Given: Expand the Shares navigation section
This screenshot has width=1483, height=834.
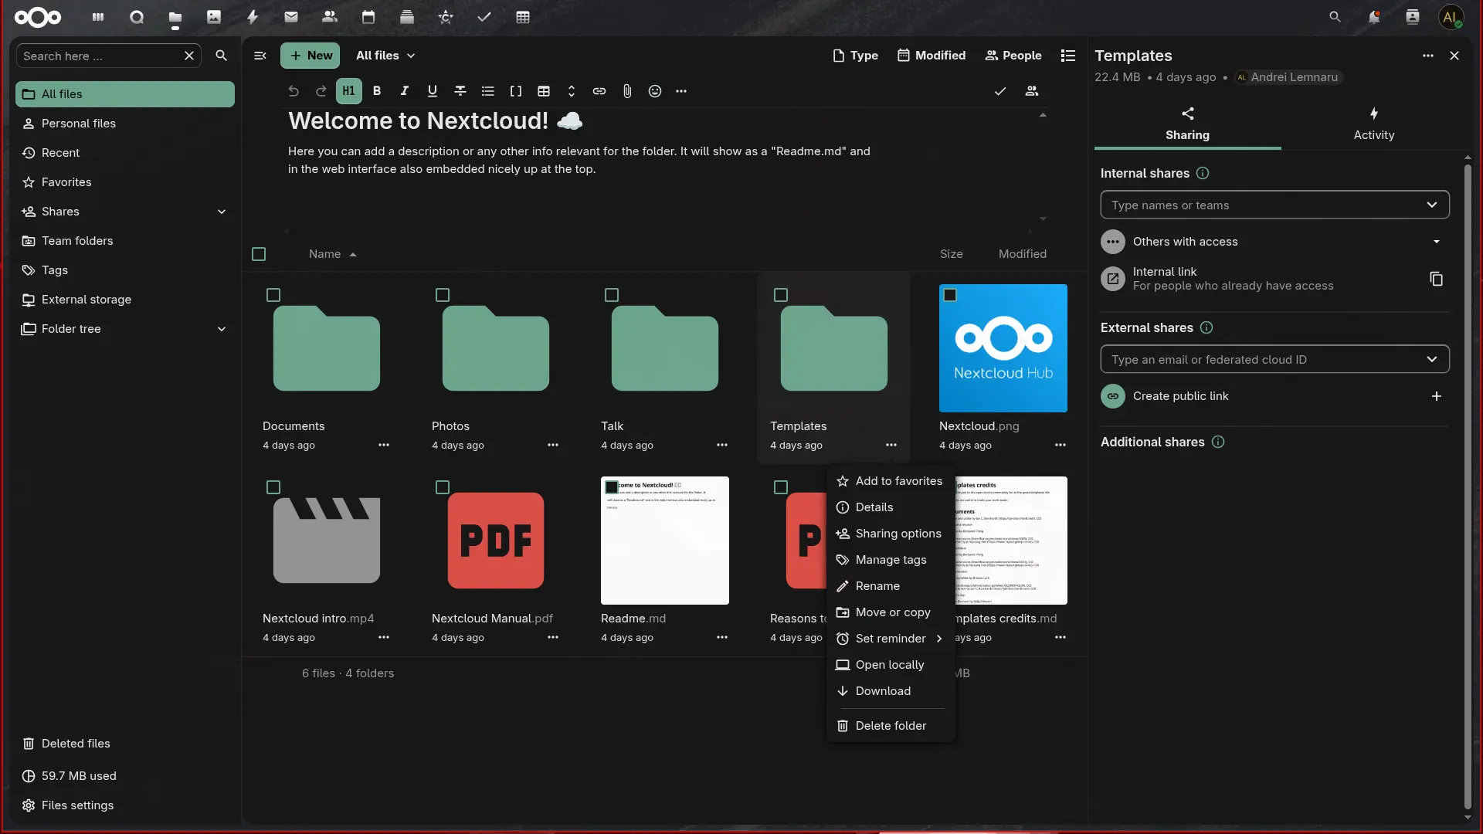Looking at the screenshot, I should (222, 212).
